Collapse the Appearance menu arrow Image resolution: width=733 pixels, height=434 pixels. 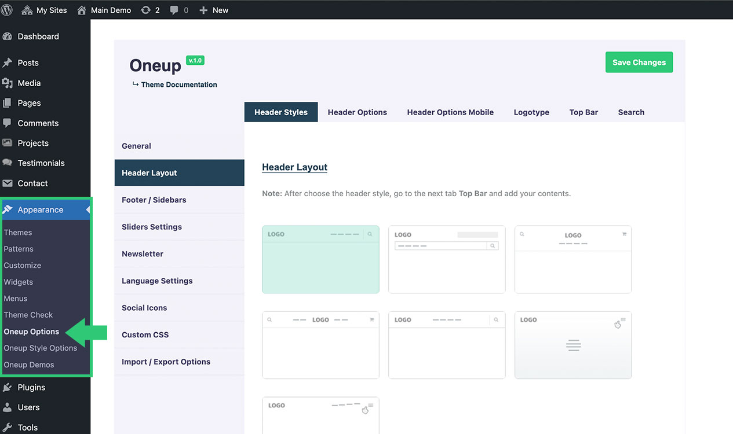(88, 209)
